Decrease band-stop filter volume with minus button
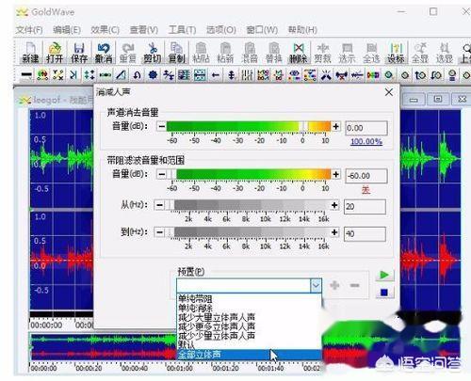The width and height of the screenshot is (471, 381). click(x=162, y=174)
